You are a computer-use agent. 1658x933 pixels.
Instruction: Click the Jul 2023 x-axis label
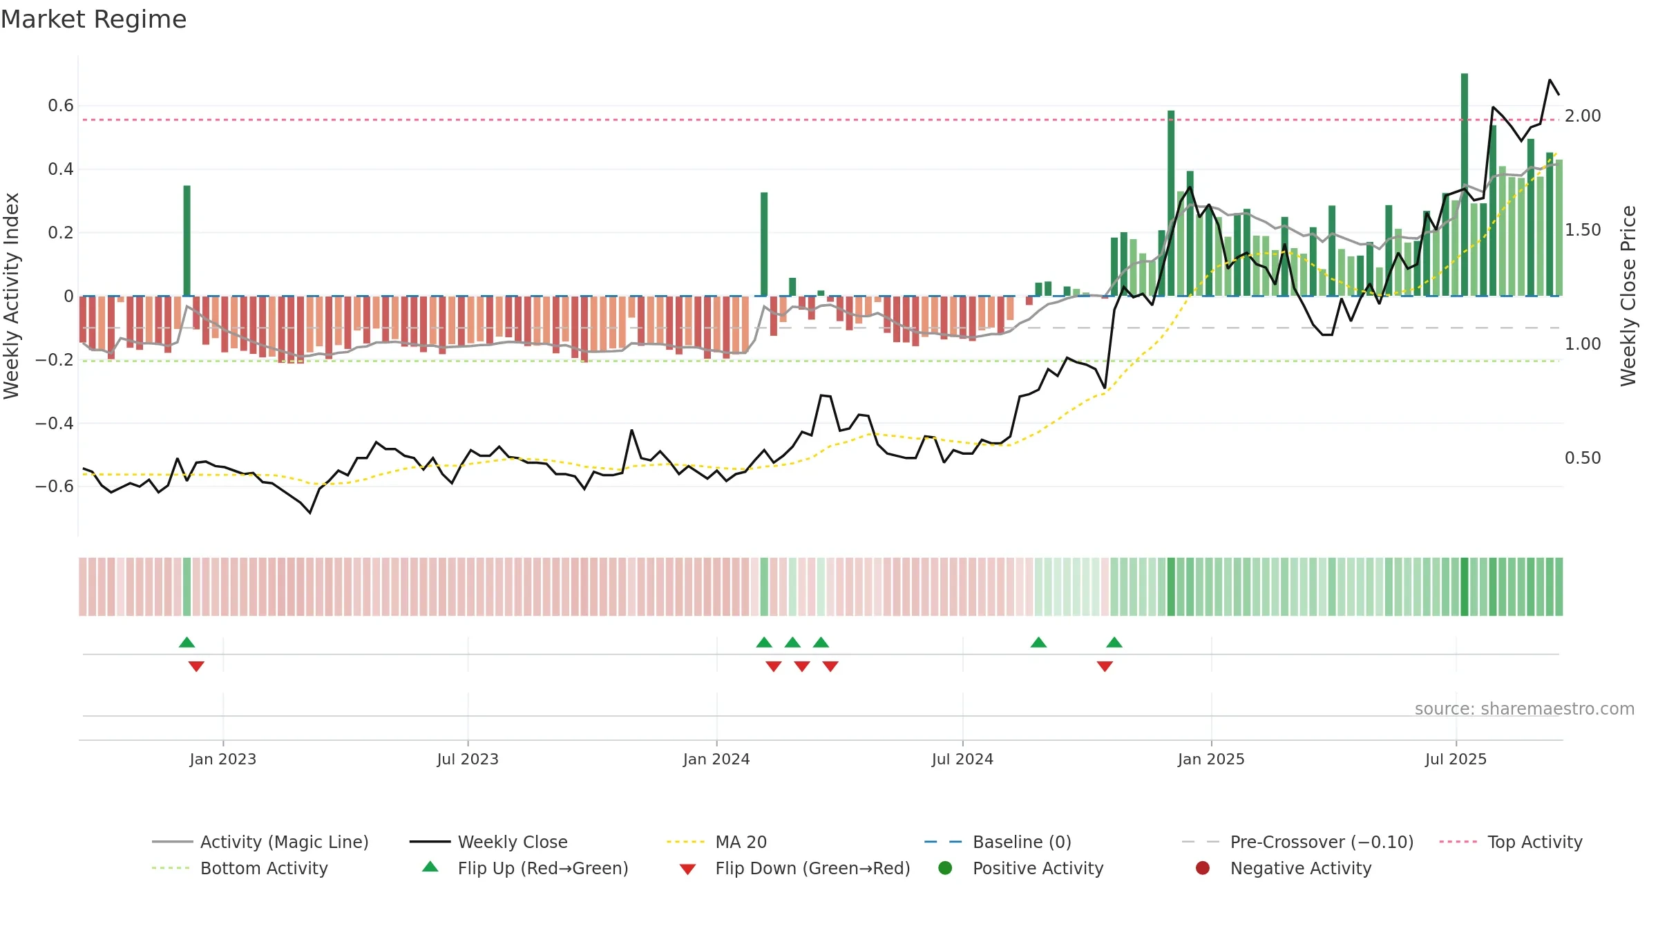point(468,759)
